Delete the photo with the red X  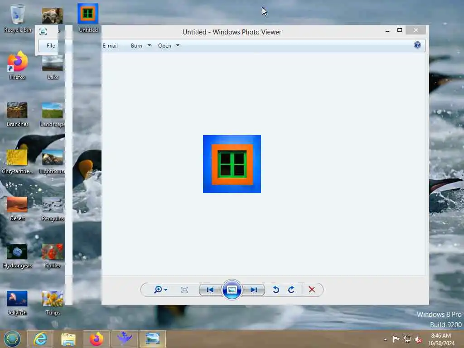tap(312, 290)
